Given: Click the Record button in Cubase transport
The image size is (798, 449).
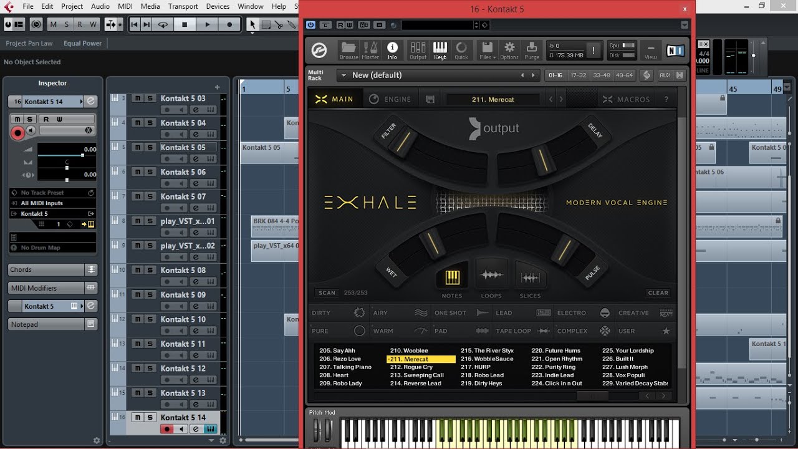Looking at the screenshot, I should click(229, 24).
